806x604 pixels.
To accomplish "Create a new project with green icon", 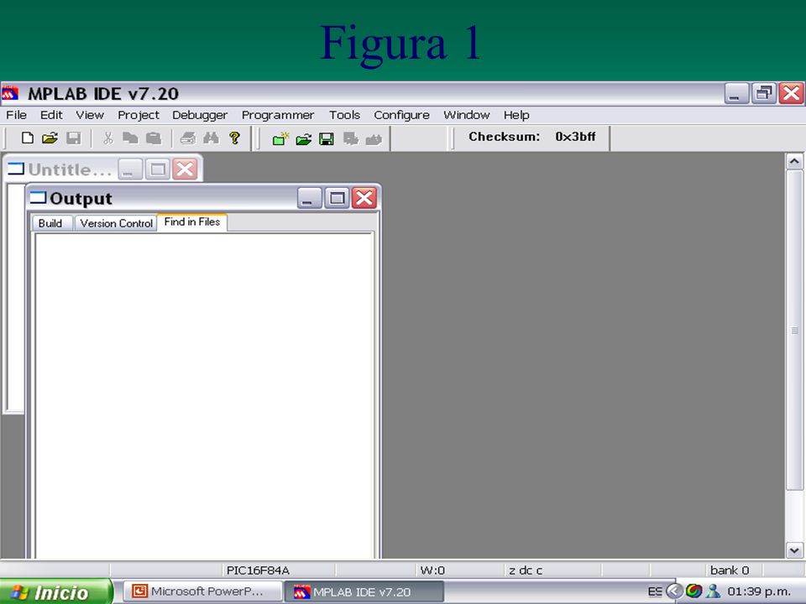I will 280,138.
